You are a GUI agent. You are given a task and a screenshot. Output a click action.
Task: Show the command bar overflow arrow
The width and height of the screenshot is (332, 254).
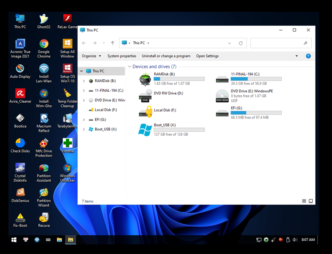click(x=296, y=56)
